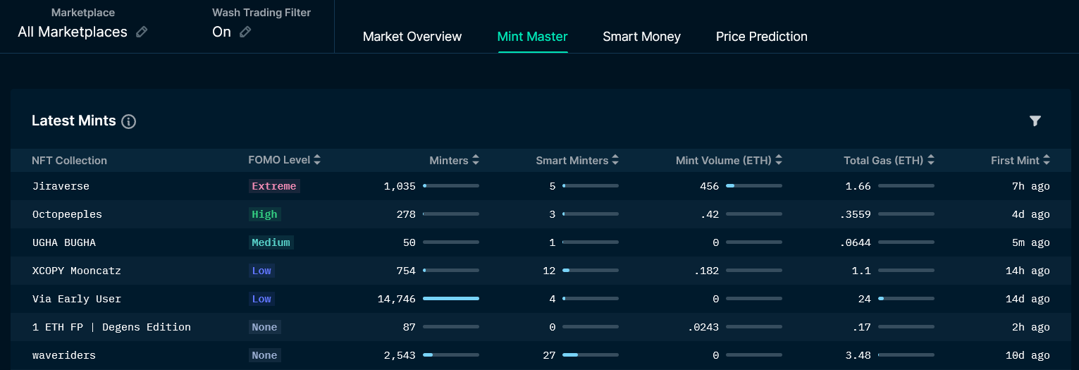This screenshot has width=1079, height=370.
Task: Open the Latest Mints filter funnel
Action: coord(1035,121)
